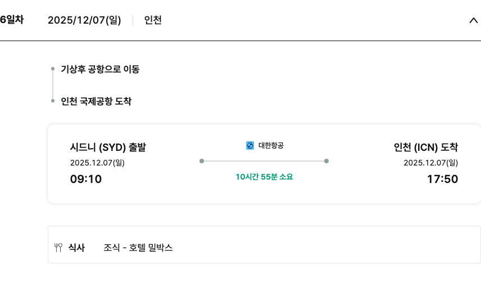Click 인천 in the day header
Viewport: 481px width, 286px height.
click(153, 20)
